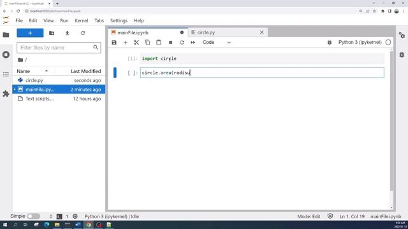Screen dimensions: 408x229
Task: Click Mode: Edit status text
Action: pyautogui.click(x=309, y=216)
